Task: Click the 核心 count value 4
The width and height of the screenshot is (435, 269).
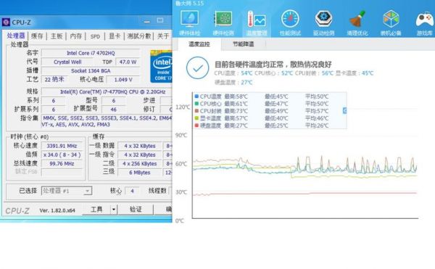Action: (132, 191)
